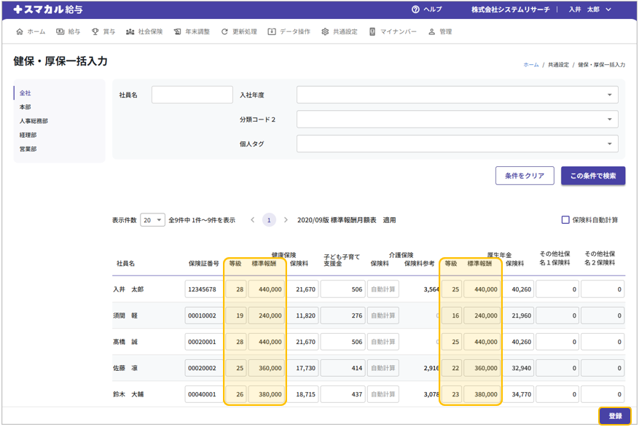Click the help question mark icon
639x427 pixels.
415,9
